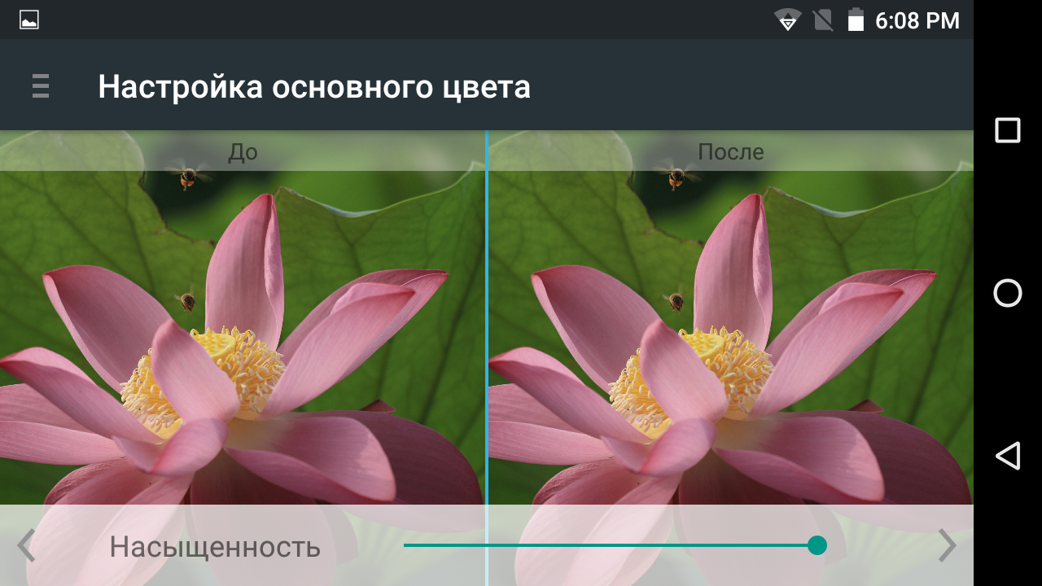Tap the 'После' label above the after image
Screen dimensions: 1042x586
(x=731, y=151)
